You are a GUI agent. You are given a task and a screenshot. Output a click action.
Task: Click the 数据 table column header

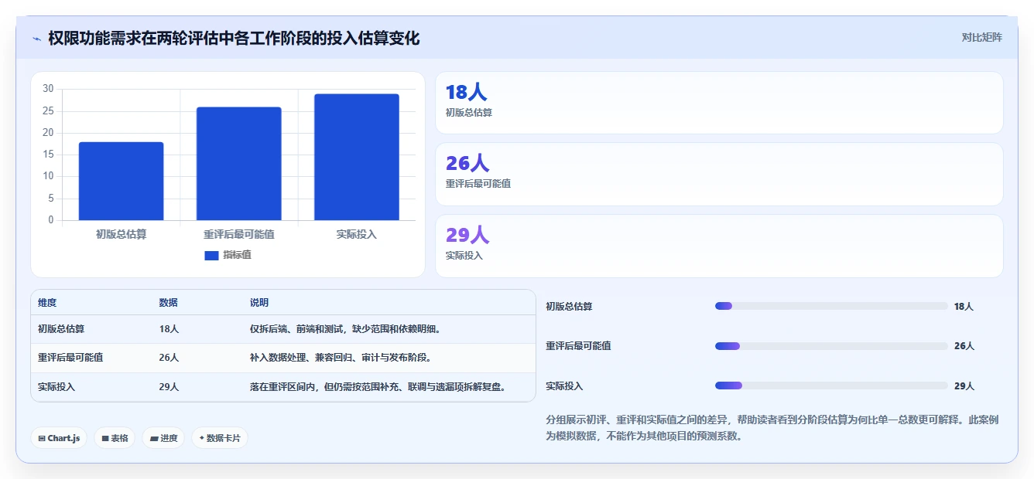[169, 303]
